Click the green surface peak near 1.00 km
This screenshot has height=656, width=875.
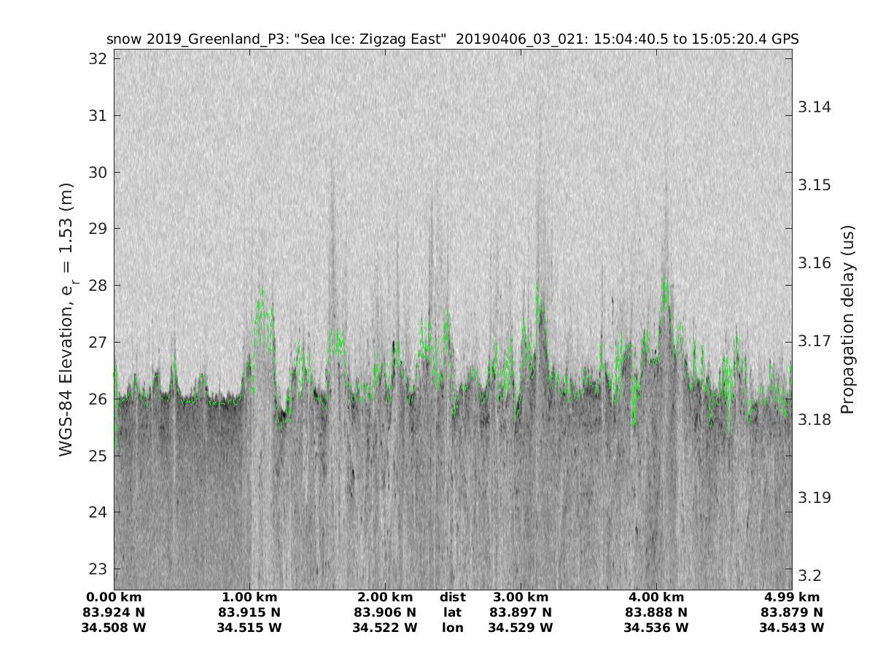pyautogui.click(x=261, y=292)
